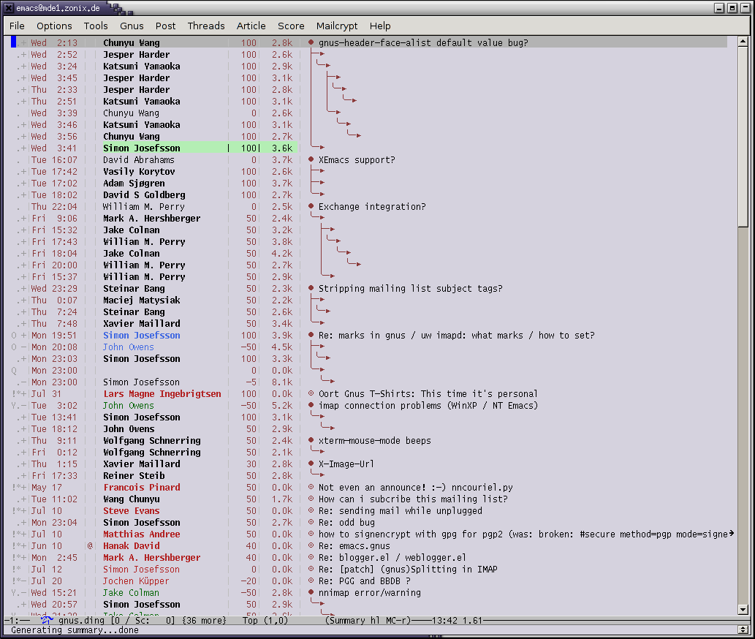Click circle marker beside 'Oort Gnus T-Shirts' subject
755x639 pixels.
click(x=311, y=393)
